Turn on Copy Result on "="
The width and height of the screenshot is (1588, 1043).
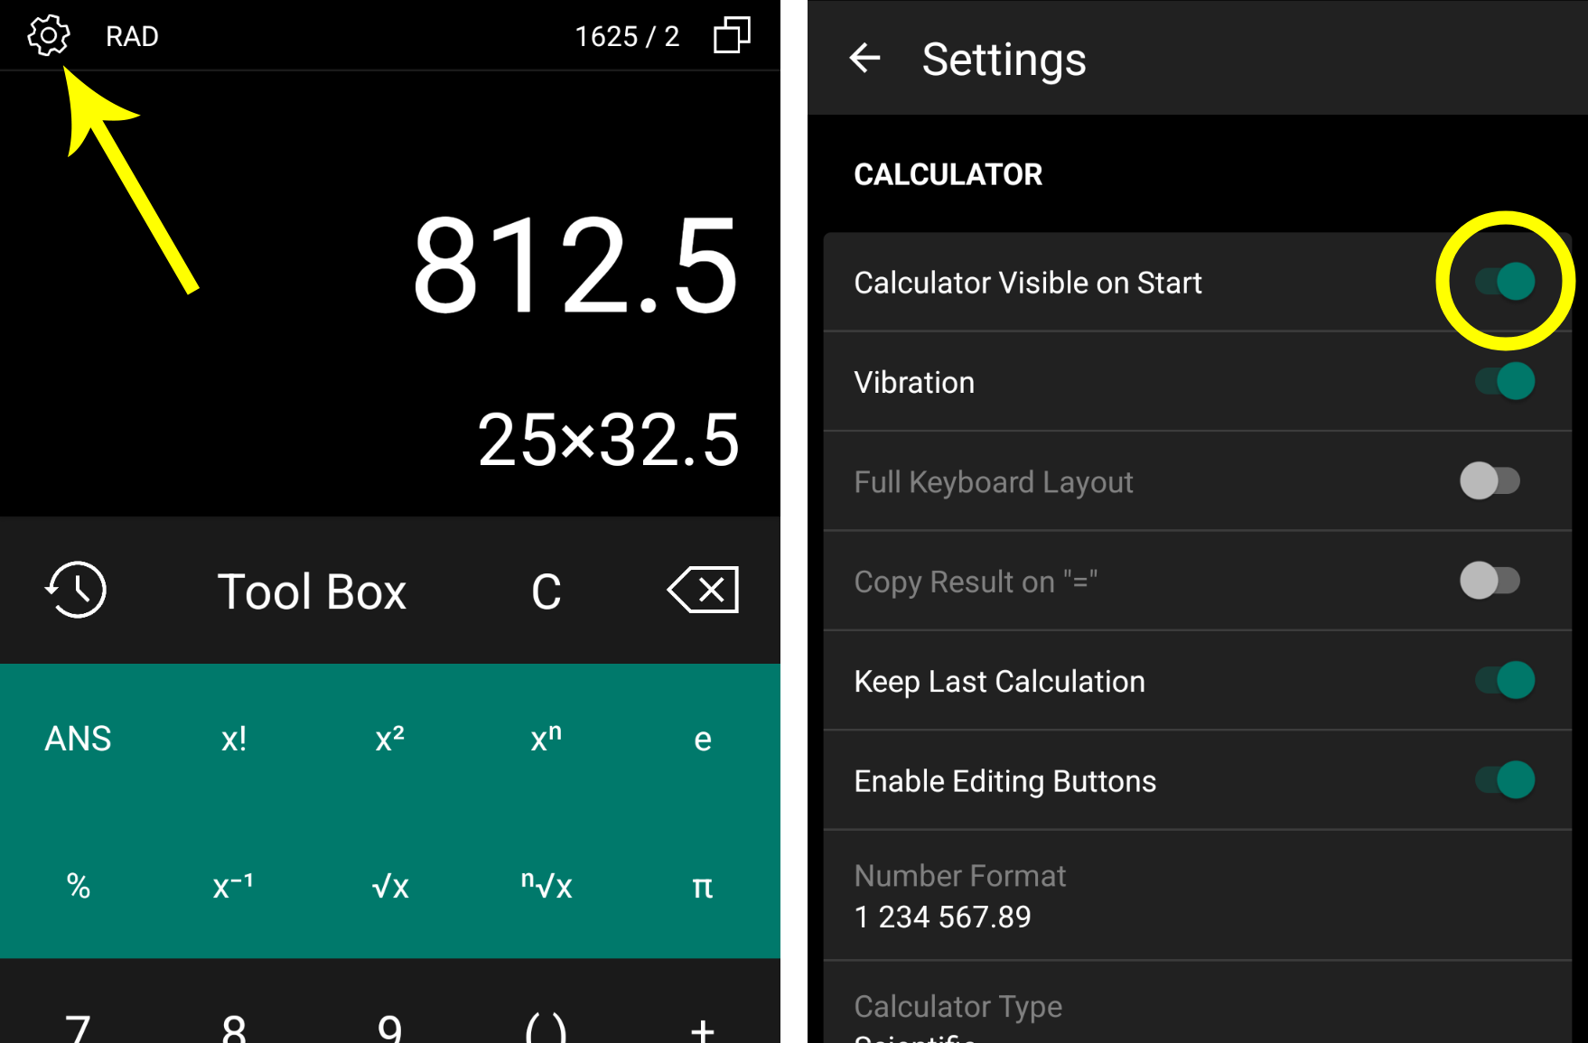1490,581
